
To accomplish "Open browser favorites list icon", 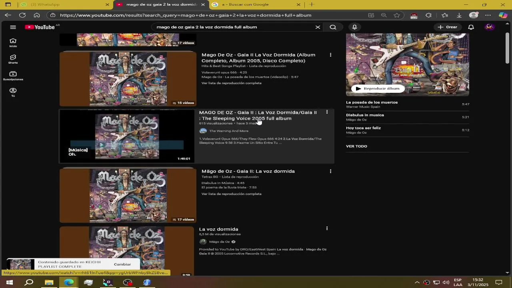I will (445, 15).
